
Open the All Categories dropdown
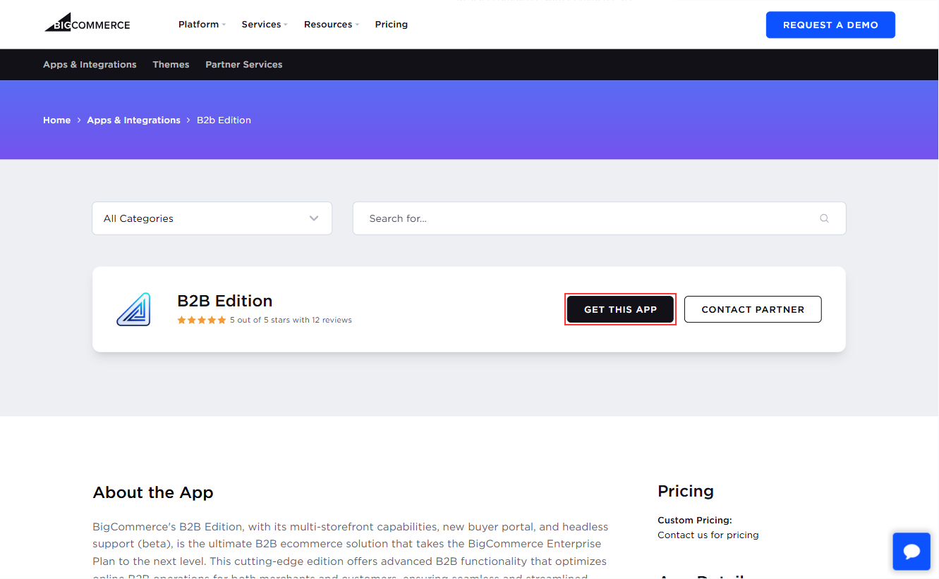pos(212,218)
